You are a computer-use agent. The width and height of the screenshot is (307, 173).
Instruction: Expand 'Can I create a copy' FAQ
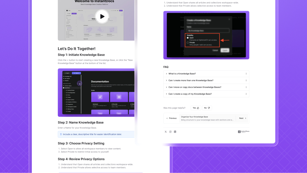pos(206,94)
